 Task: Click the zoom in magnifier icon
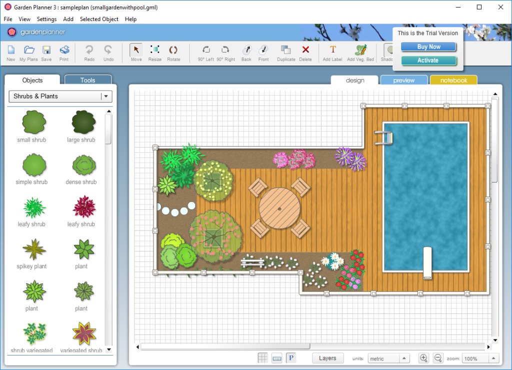click(x=423, y=358)
